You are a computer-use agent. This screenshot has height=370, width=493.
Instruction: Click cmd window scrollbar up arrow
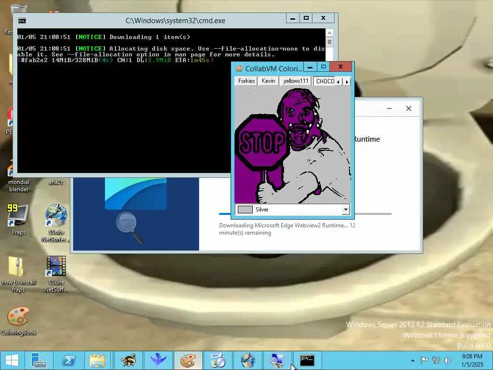[329, 33]
